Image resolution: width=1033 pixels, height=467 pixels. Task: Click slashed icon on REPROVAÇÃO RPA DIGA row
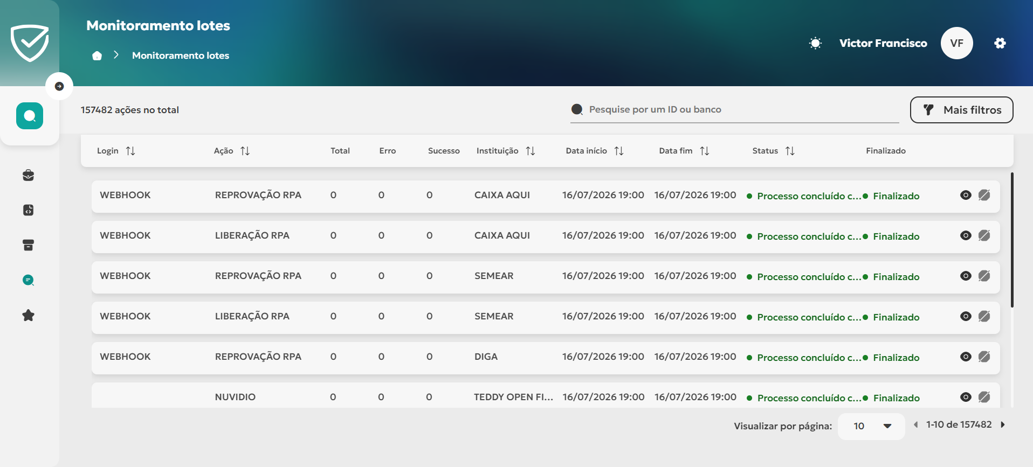(x=984, y=357)
